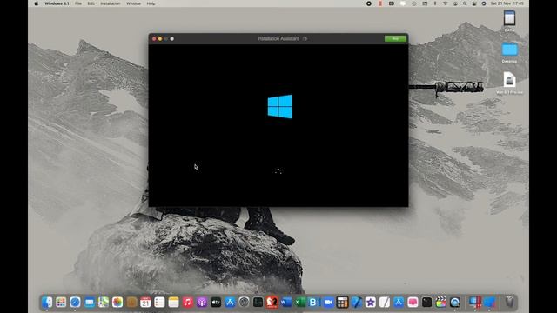The height and width of the screenshot is (313, 557).
Task: Open Calculator from the Dock
Action: (x=342, y=302)
